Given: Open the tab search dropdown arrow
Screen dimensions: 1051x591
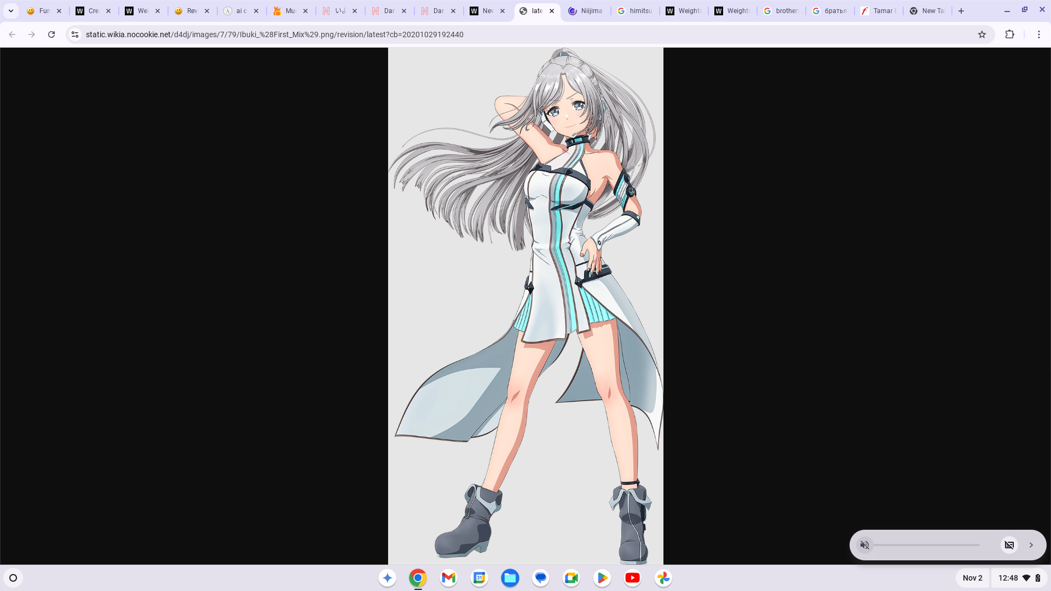Looking at the screenshot, I should 11,11.
